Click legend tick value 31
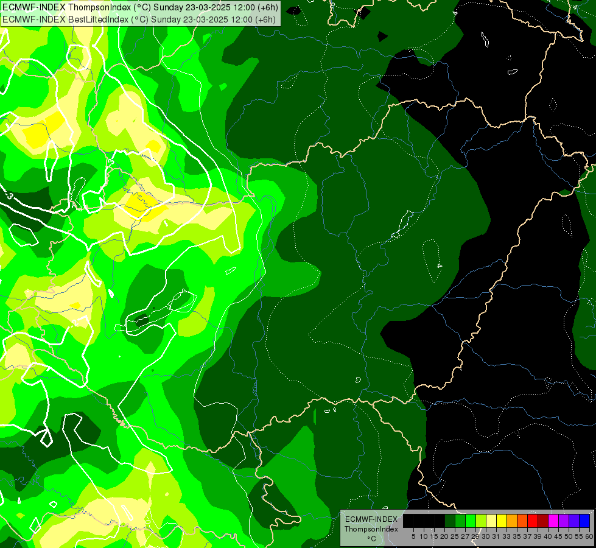Image resolution: width=596 pixels, height=548 pixels. (x=496, y=536)
